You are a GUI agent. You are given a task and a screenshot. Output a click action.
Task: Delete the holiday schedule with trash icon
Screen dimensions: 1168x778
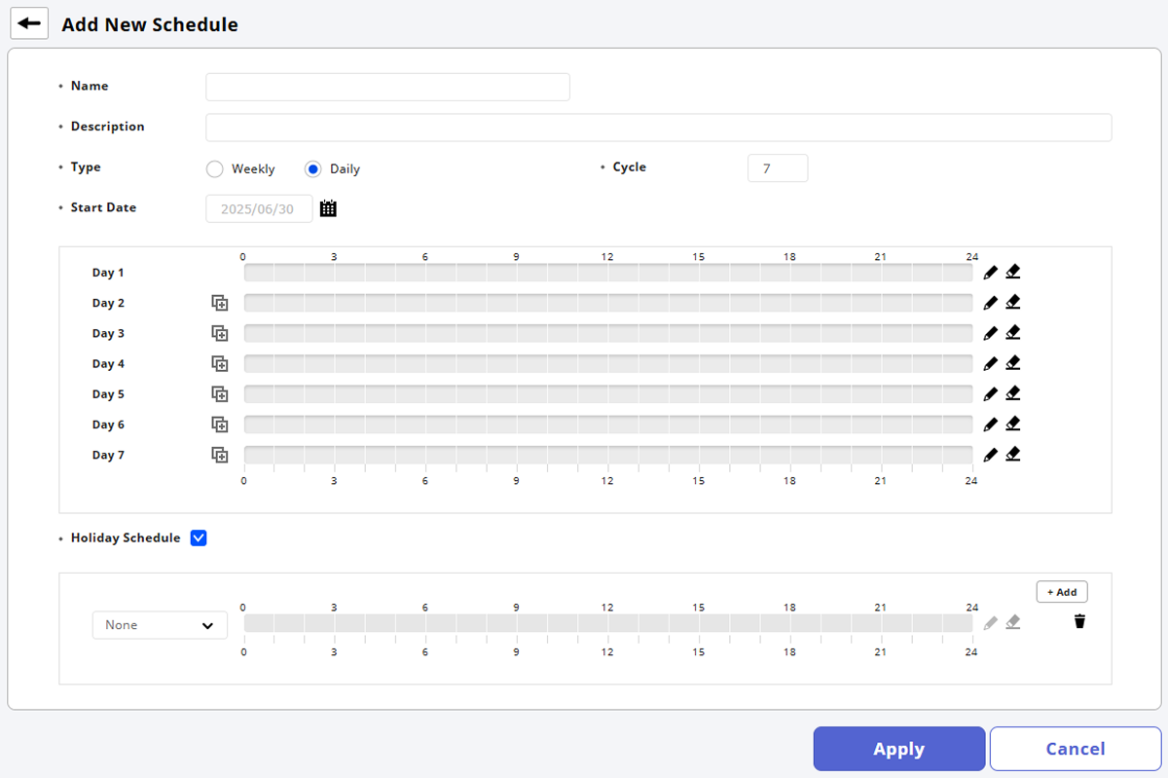(1079, 621)
